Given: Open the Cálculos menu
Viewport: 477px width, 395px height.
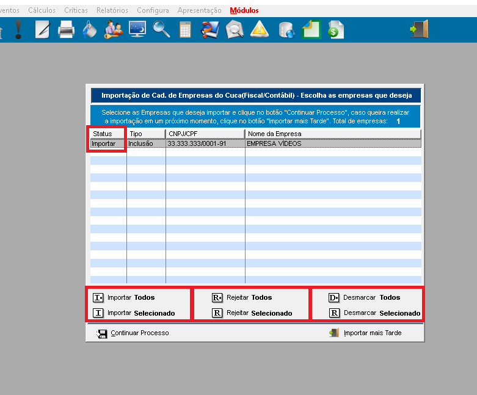Looking at the screenshot, I should pyautogui.click(x=42, y=10).
